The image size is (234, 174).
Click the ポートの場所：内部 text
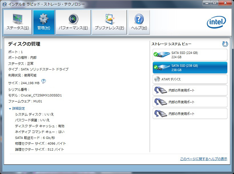23,58
